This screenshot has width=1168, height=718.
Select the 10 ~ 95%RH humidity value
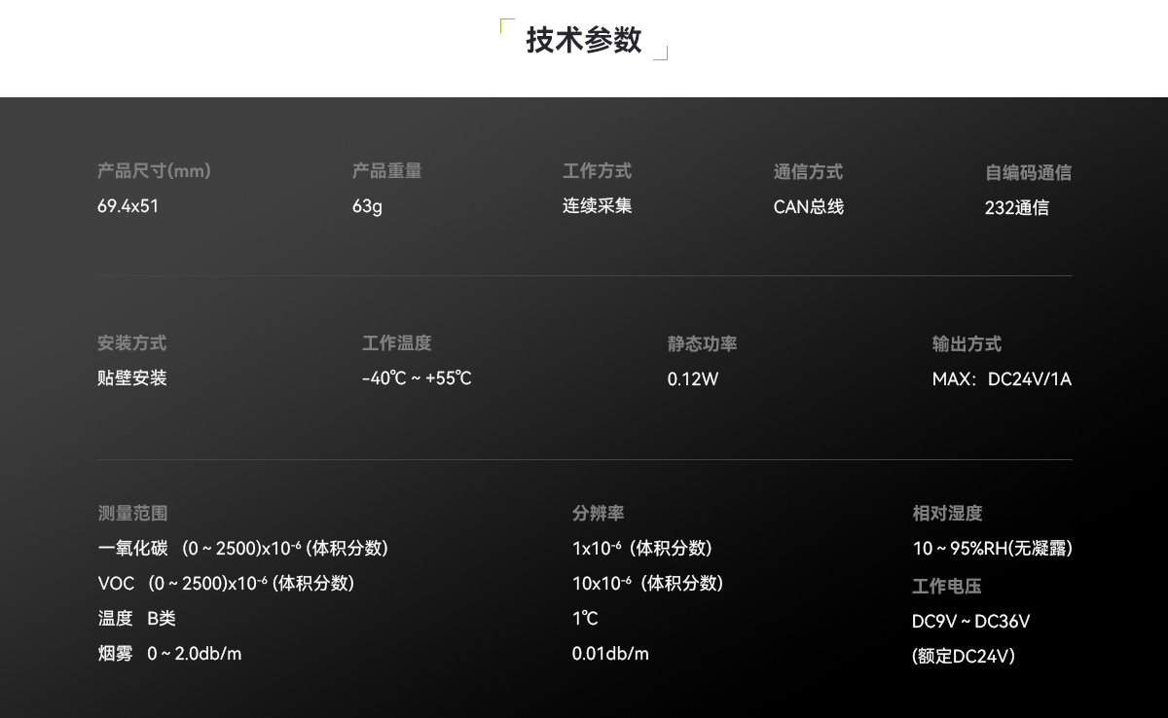992,549
